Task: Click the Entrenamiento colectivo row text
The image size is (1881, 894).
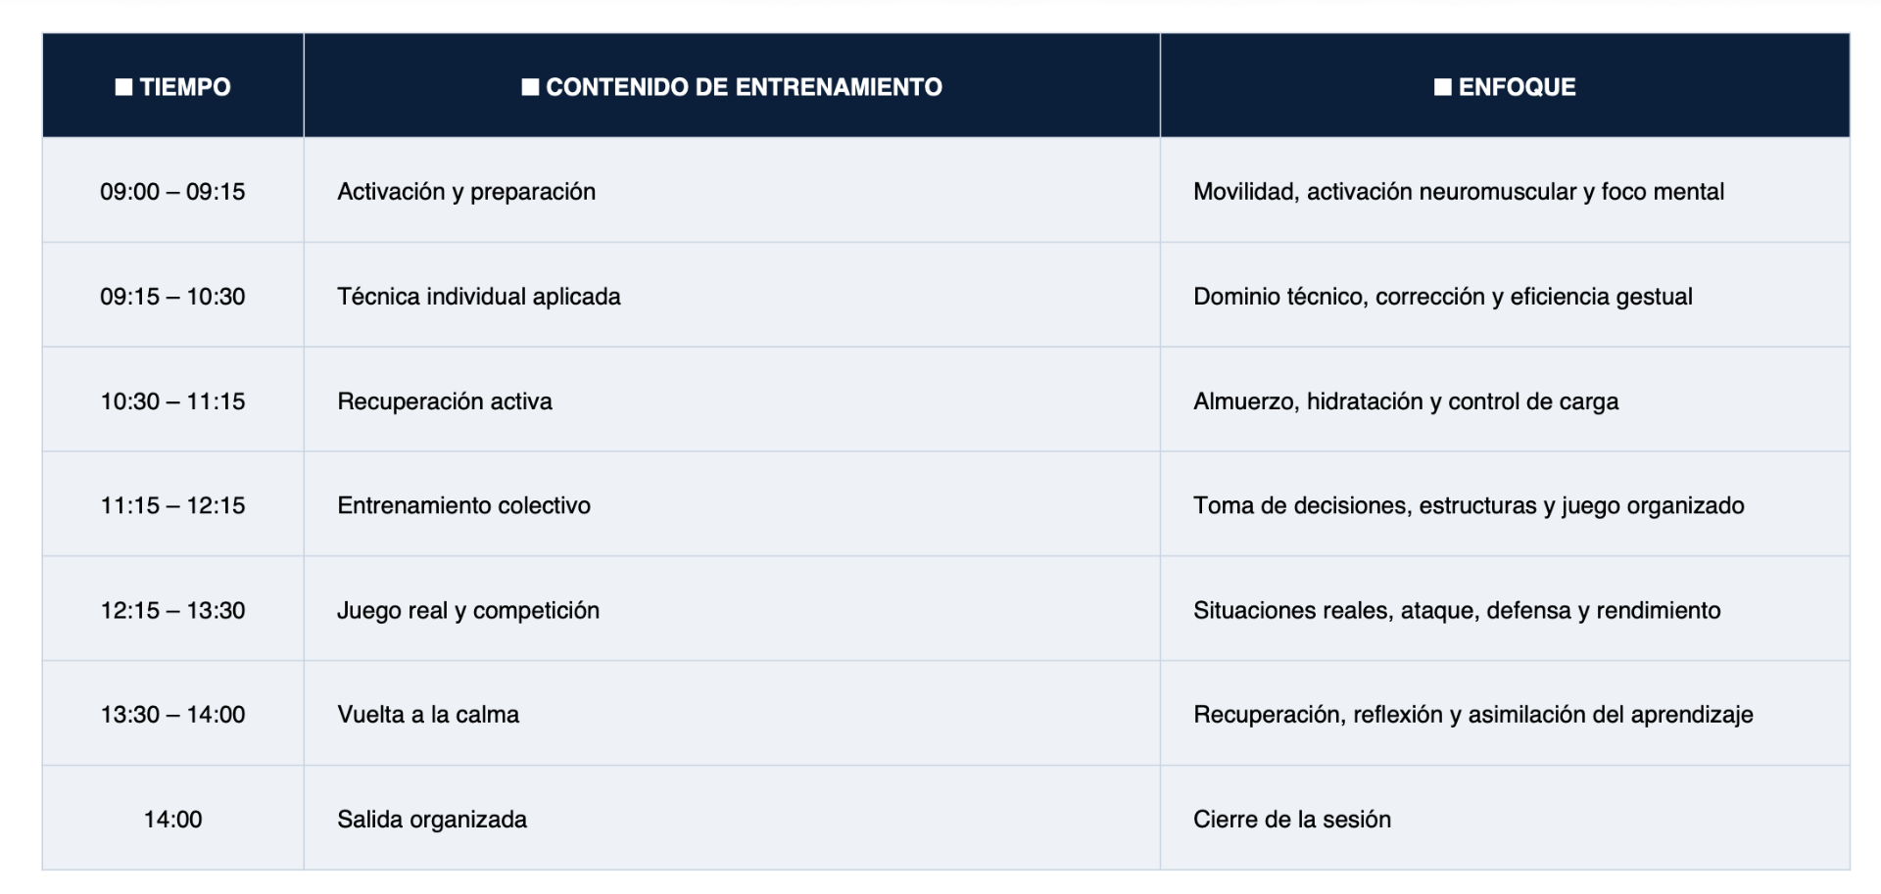Action: [463, 505]
